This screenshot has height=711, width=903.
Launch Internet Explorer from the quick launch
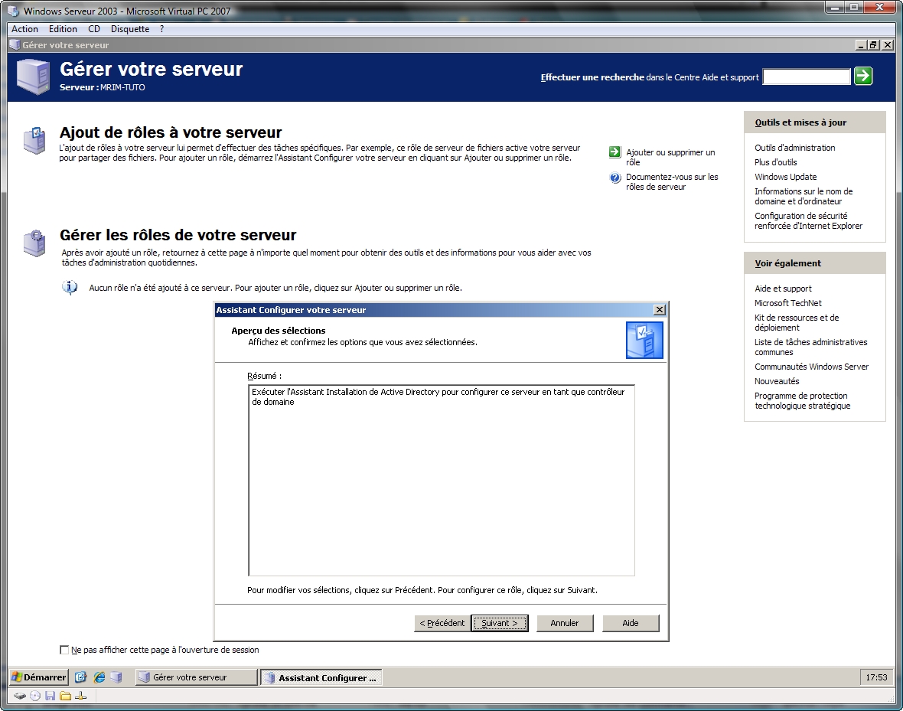click(99, 677)
